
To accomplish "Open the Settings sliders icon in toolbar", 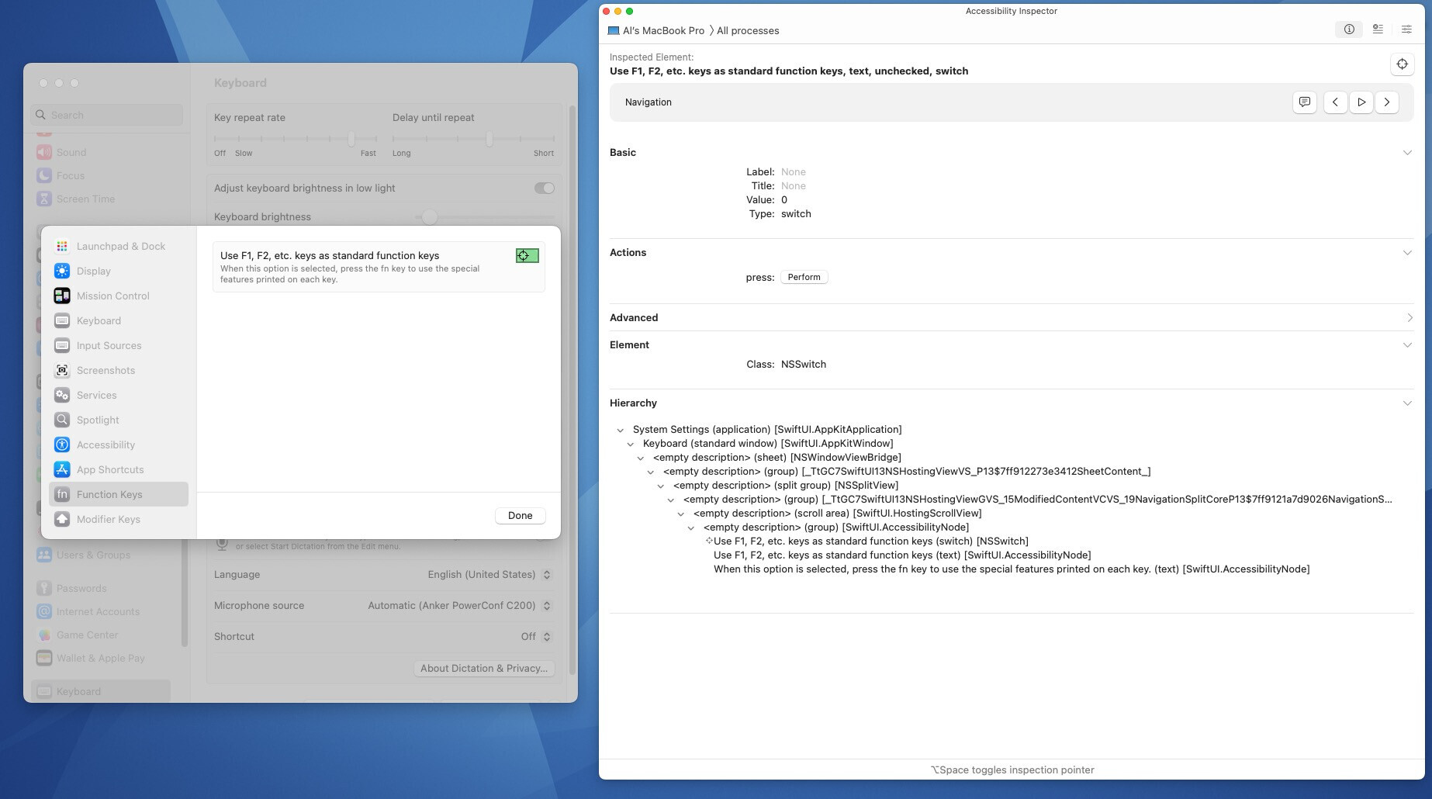I will pos(1406,29).
